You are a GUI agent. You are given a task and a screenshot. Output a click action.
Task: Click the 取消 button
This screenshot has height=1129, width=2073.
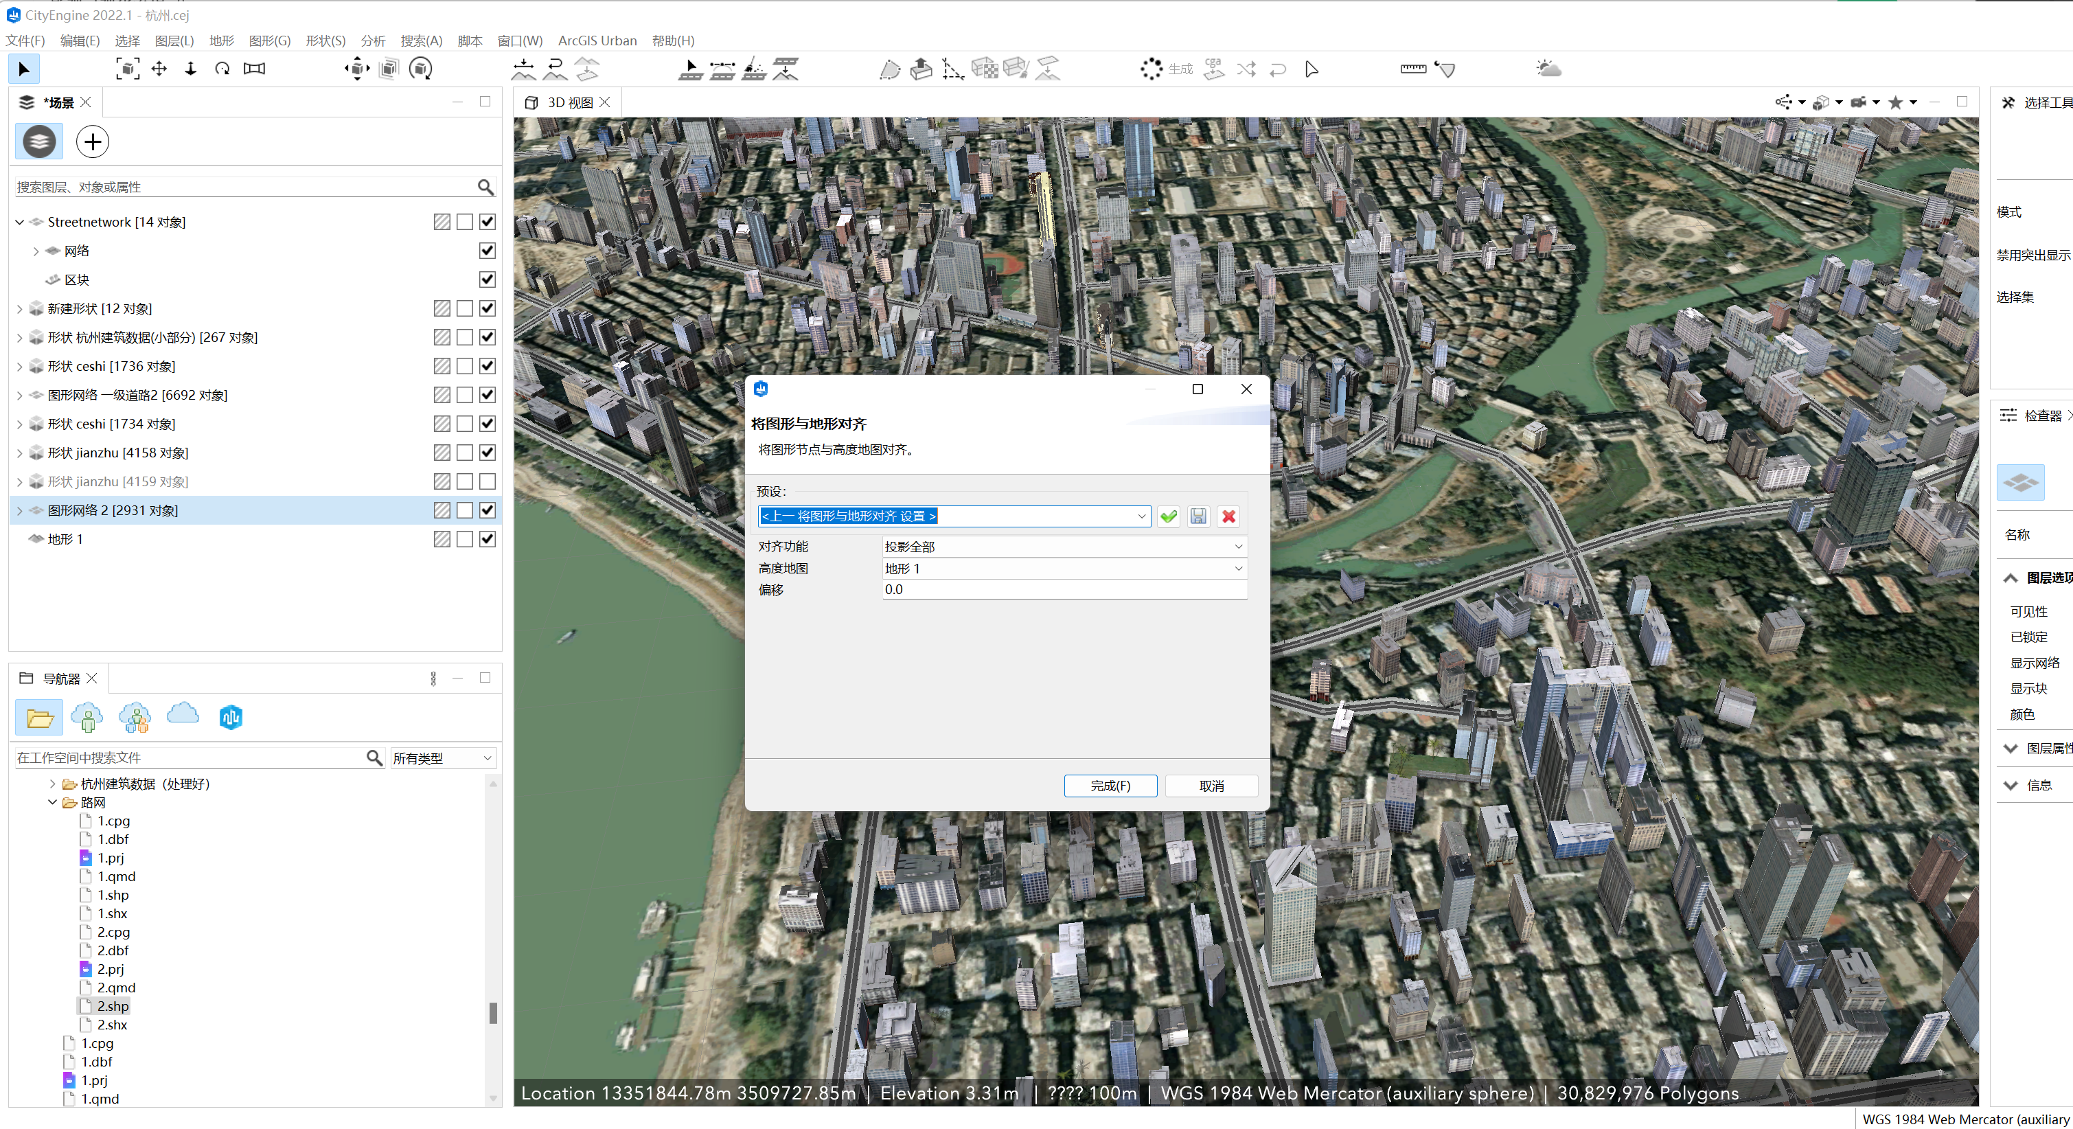point(1211,786)
